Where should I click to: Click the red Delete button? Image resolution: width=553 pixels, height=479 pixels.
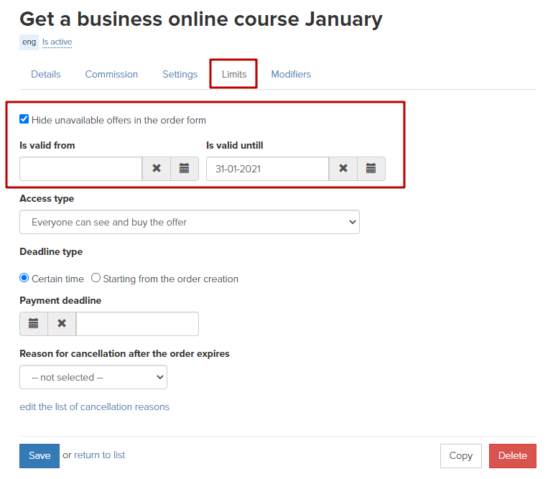513,456
